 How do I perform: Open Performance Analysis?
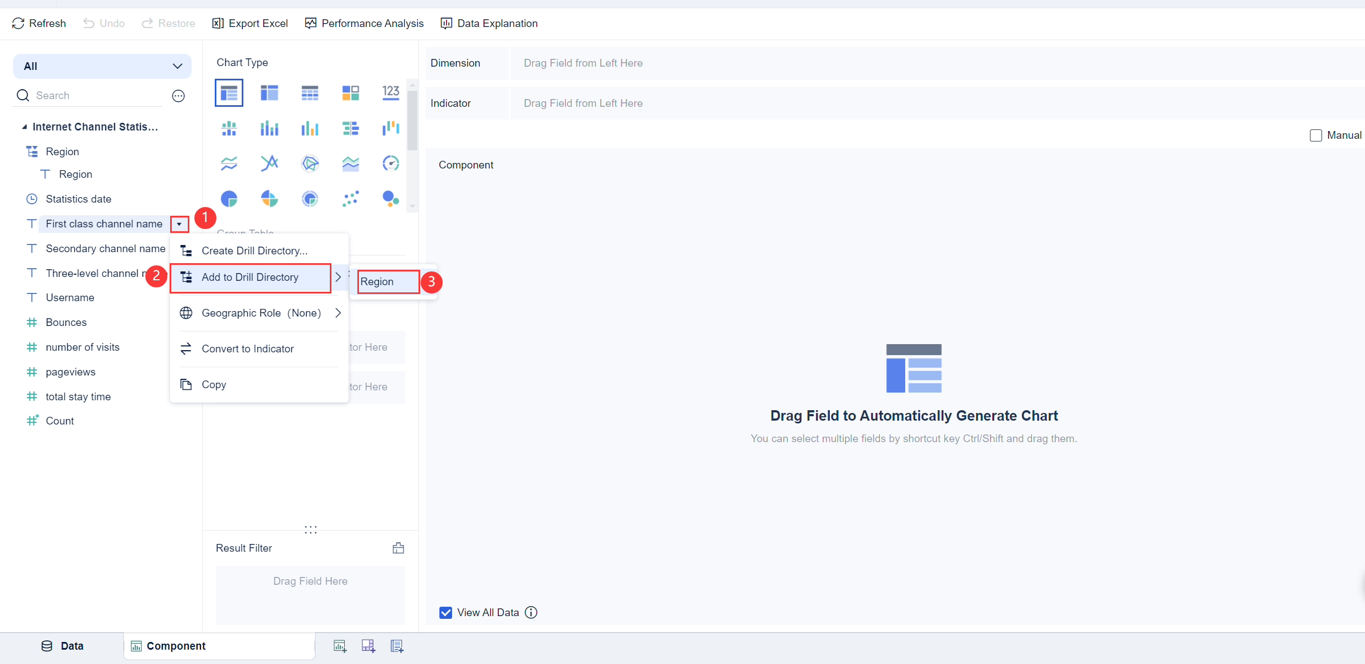tap(365, 23)
